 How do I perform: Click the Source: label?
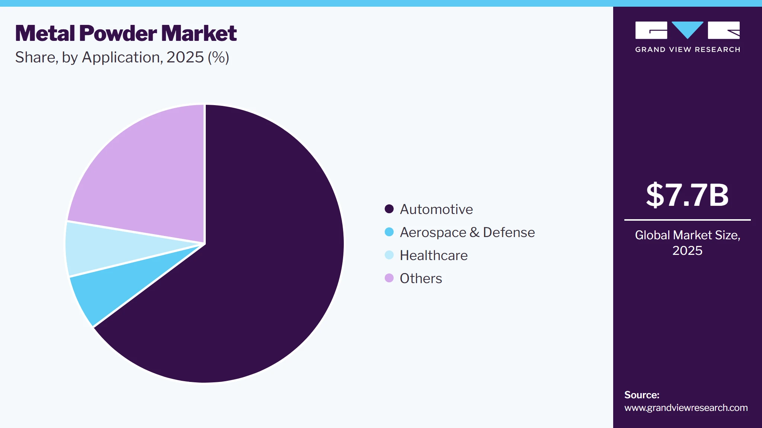pyautogui.click(x=642, y=395)
